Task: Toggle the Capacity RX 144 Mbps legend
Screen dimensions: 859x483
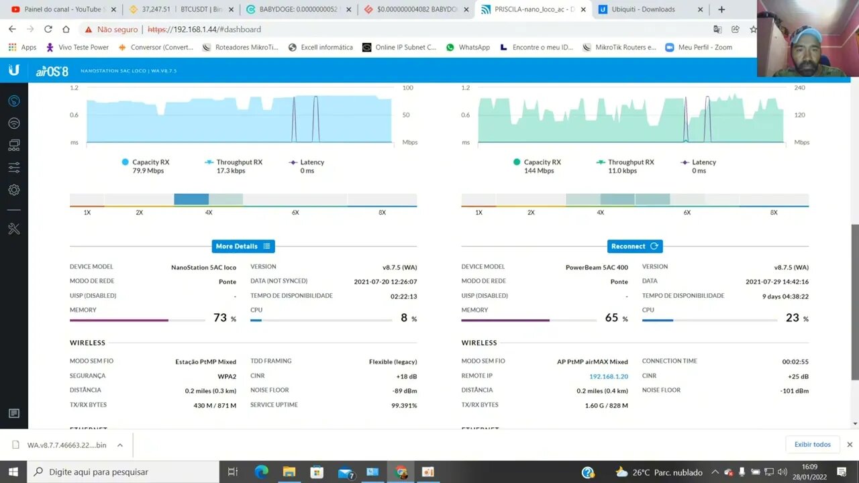Action: click(537, 166)
